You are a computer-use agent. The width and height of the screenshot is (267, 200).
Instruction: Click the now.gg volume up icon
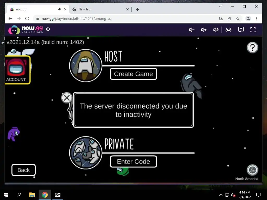pos(204,30)
